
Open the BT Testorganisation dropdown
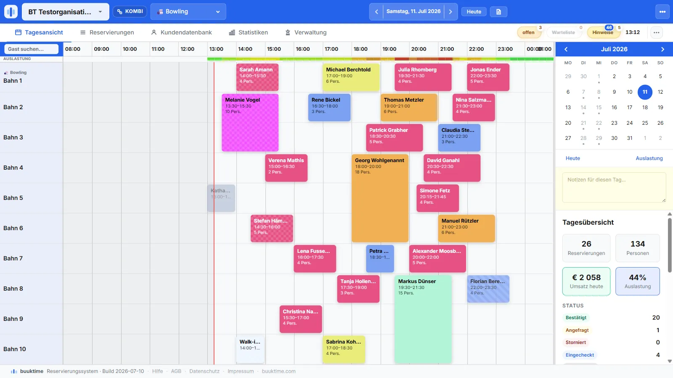pyautogui.click(x=66, y=12)
